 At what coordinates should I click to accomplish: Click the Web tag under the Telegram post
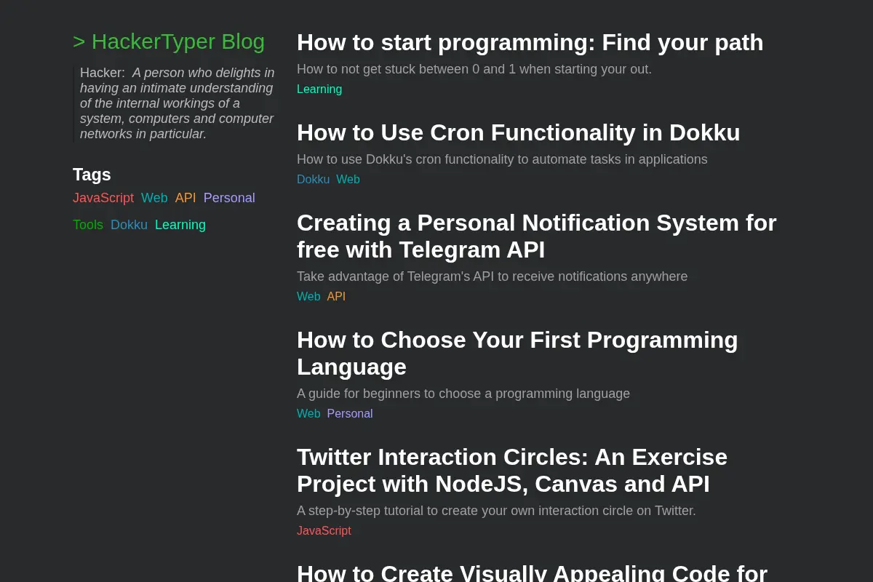pyautogui.click(x=308, y=296)
